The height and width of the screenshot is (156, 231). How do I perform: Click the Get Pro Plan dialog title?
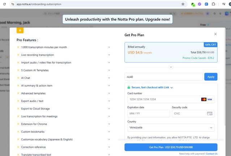tap(134, 35)
